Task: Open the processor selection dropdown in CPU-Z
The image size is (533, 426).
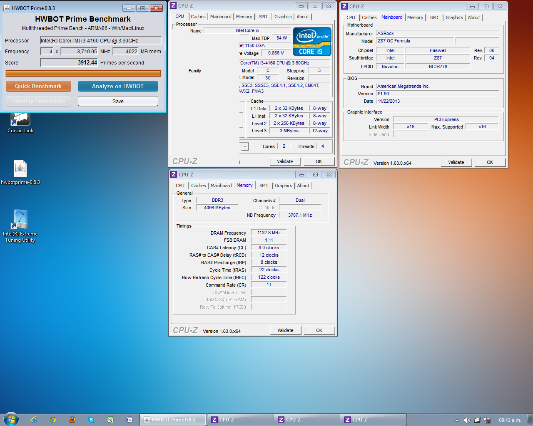Action: point(244,146)
